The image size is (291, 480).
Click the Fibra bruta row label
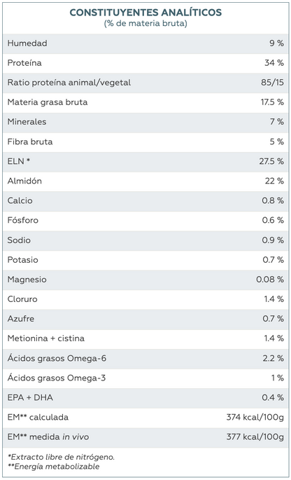coord(30,142)
